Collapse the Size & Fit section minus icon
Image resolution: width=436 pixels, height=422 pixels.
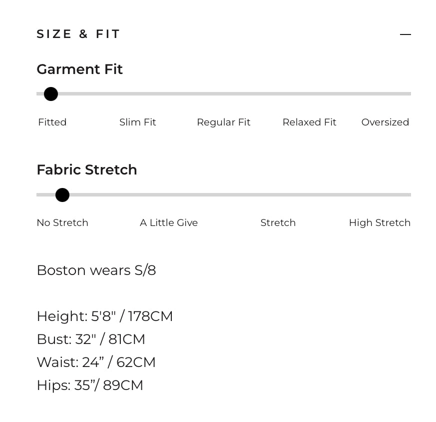[405, 34]
